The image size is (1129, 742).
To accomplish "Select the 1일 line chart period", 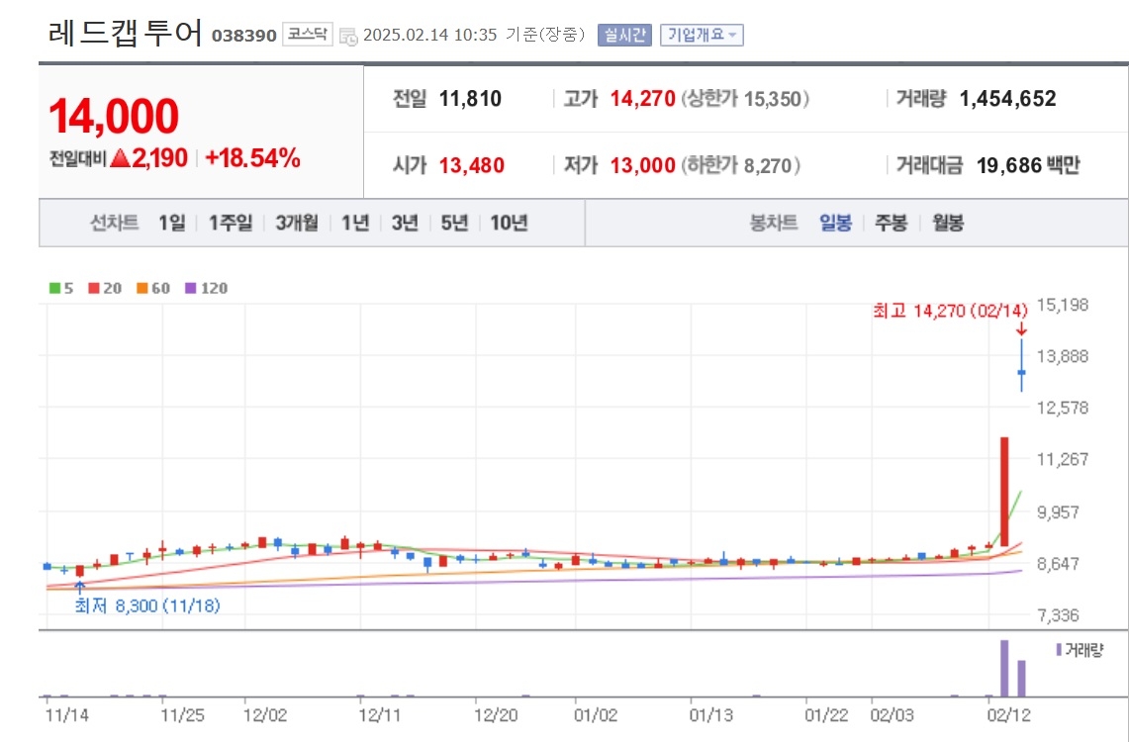I will pyautogui.click(x=172, y=224).
